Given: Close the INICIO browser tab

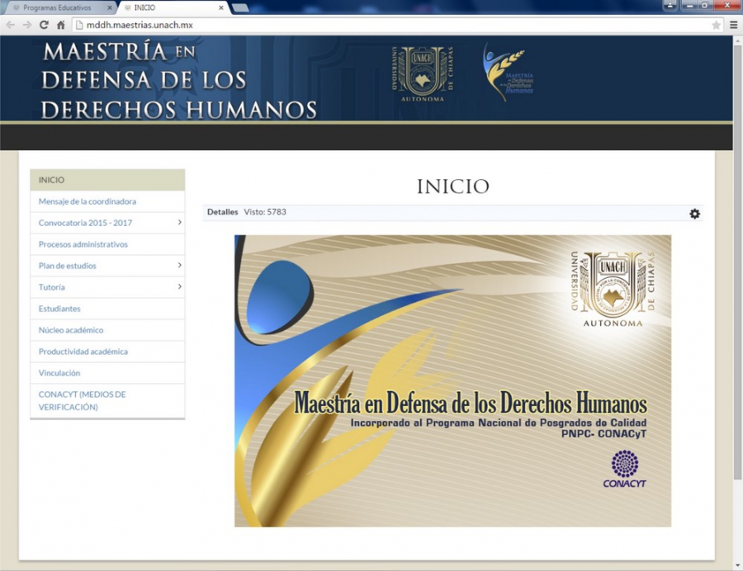Looking at the screenshot, I should 220,8.
